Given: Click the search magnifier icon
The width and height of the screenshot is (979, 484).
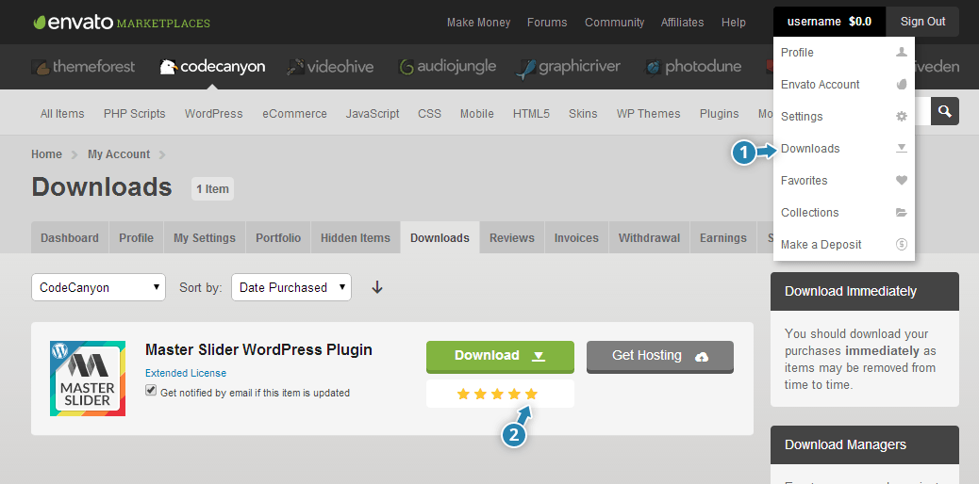Looking at the screenshot, I should pos(944,111).
